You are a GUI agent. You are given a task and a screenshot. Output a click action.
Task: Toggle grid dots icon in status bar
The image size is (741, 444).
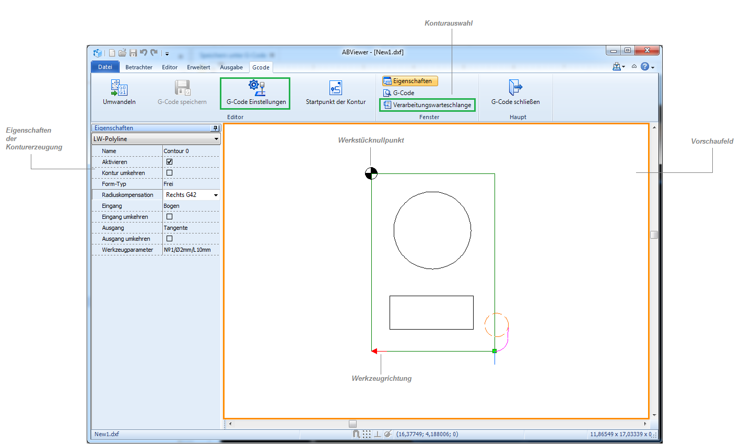(367, 434)
